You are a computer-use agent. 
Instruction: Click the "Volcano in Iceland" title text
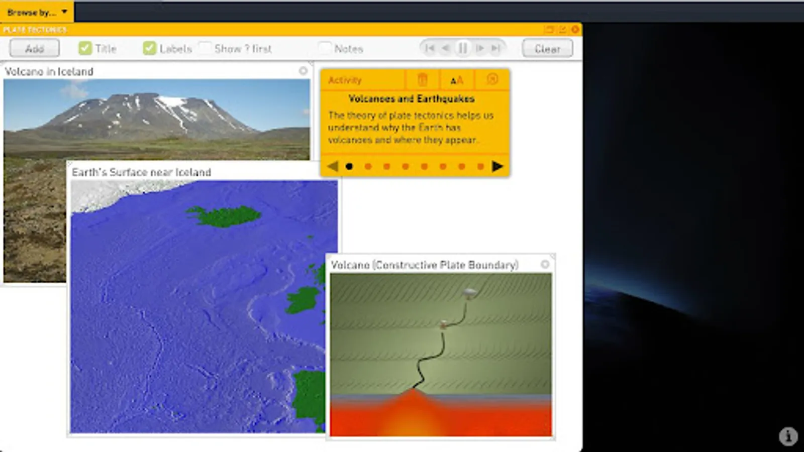[x=49, y=71]
